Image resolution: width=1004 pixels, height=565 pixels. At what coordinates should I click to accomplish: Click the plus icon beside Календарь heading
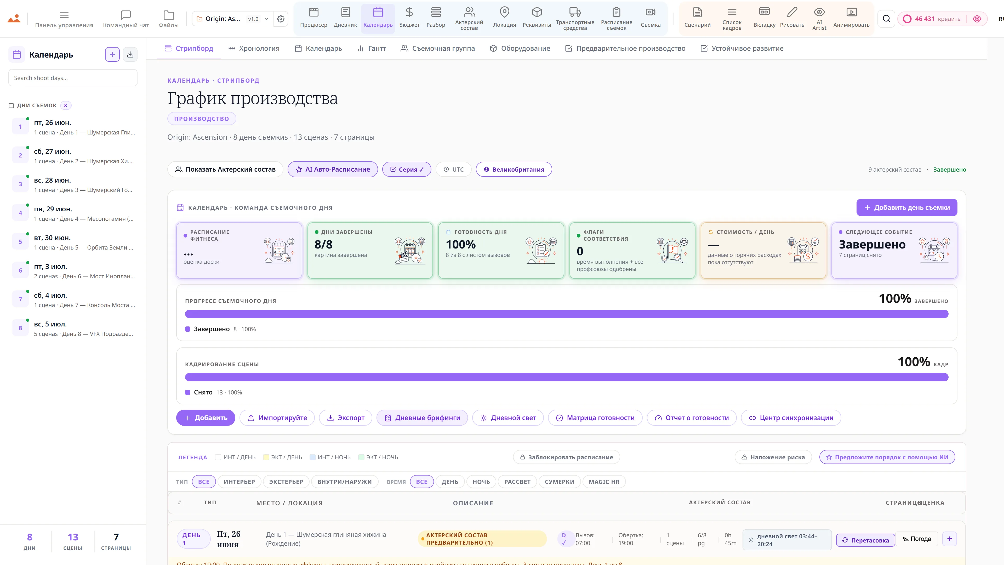coord(112,54)
